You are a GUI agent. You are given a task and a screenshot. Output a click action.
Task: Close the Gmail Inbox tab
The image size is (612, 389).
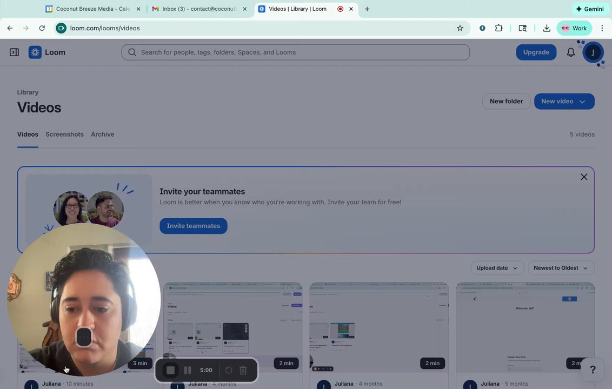tap(245, 9)
